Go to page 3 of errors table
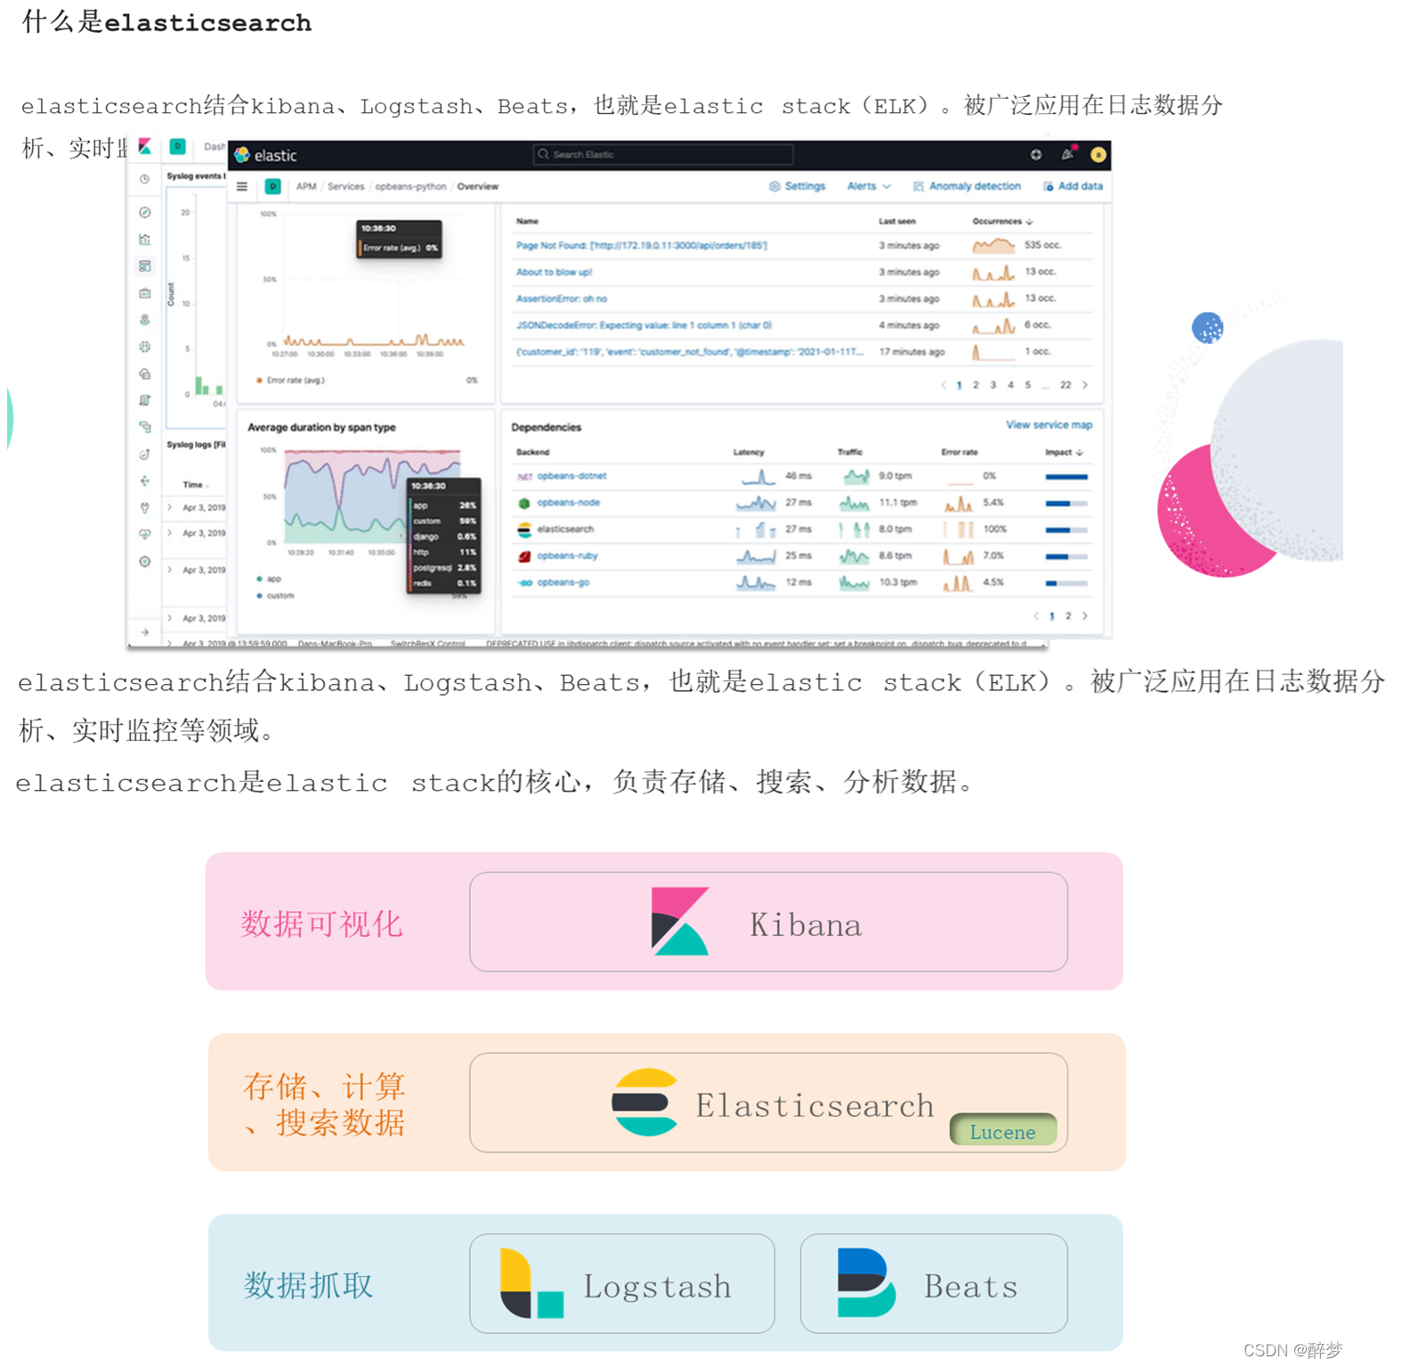Viewport: 1410px width, 1367px height. click(993, 386)
